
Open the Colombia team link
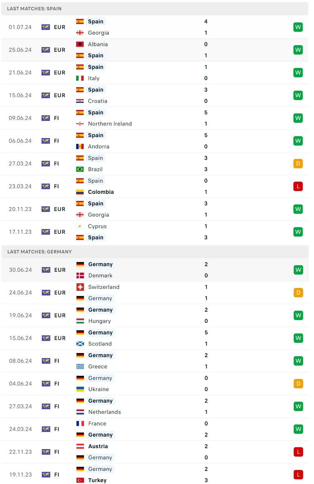click(x=101, y=192)
